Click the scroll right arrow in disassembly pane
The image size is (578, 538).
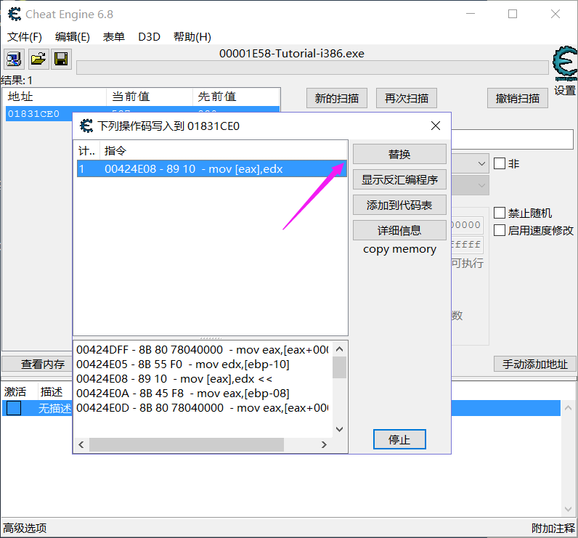(x=324, y=445)
